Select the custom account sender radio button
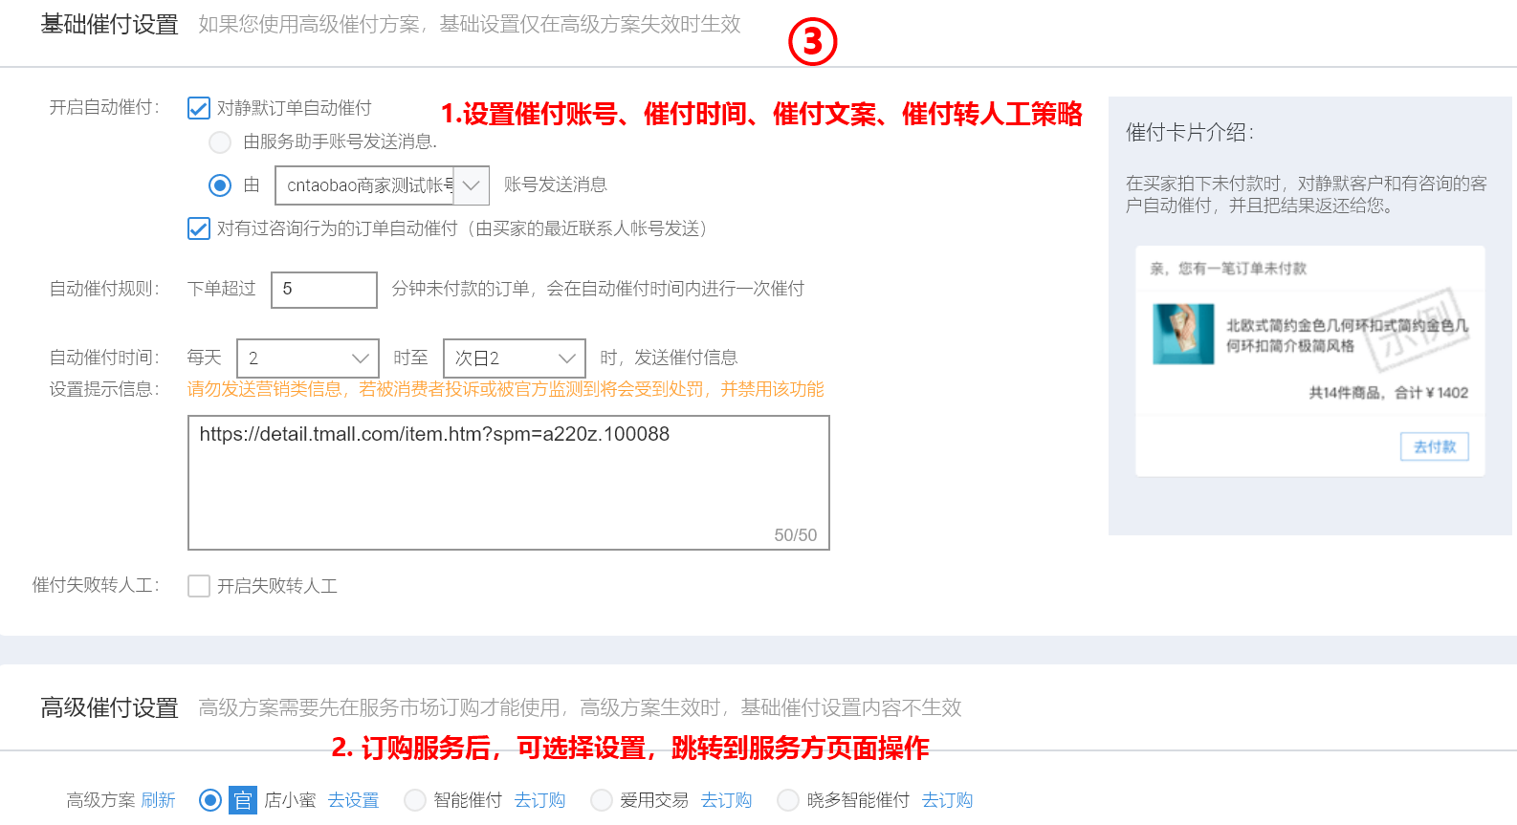1517x825 pixels. pyautogui.click(x=220, y=185)
